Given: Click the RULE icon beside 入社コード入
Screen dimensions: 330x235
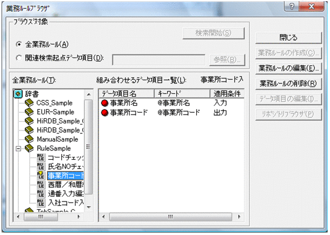Looking at the screenshot, I should (x=41, y=203).
